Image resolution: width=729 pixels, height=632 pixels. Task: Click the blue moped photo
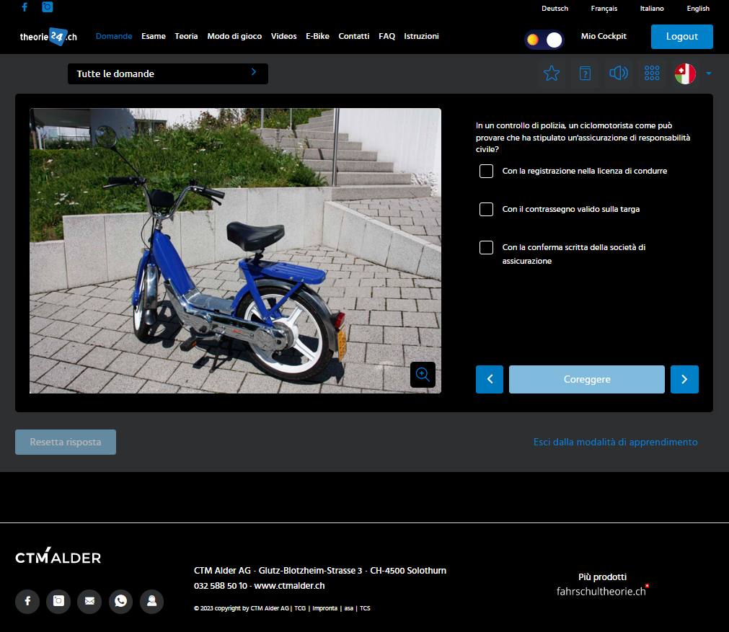235,251
